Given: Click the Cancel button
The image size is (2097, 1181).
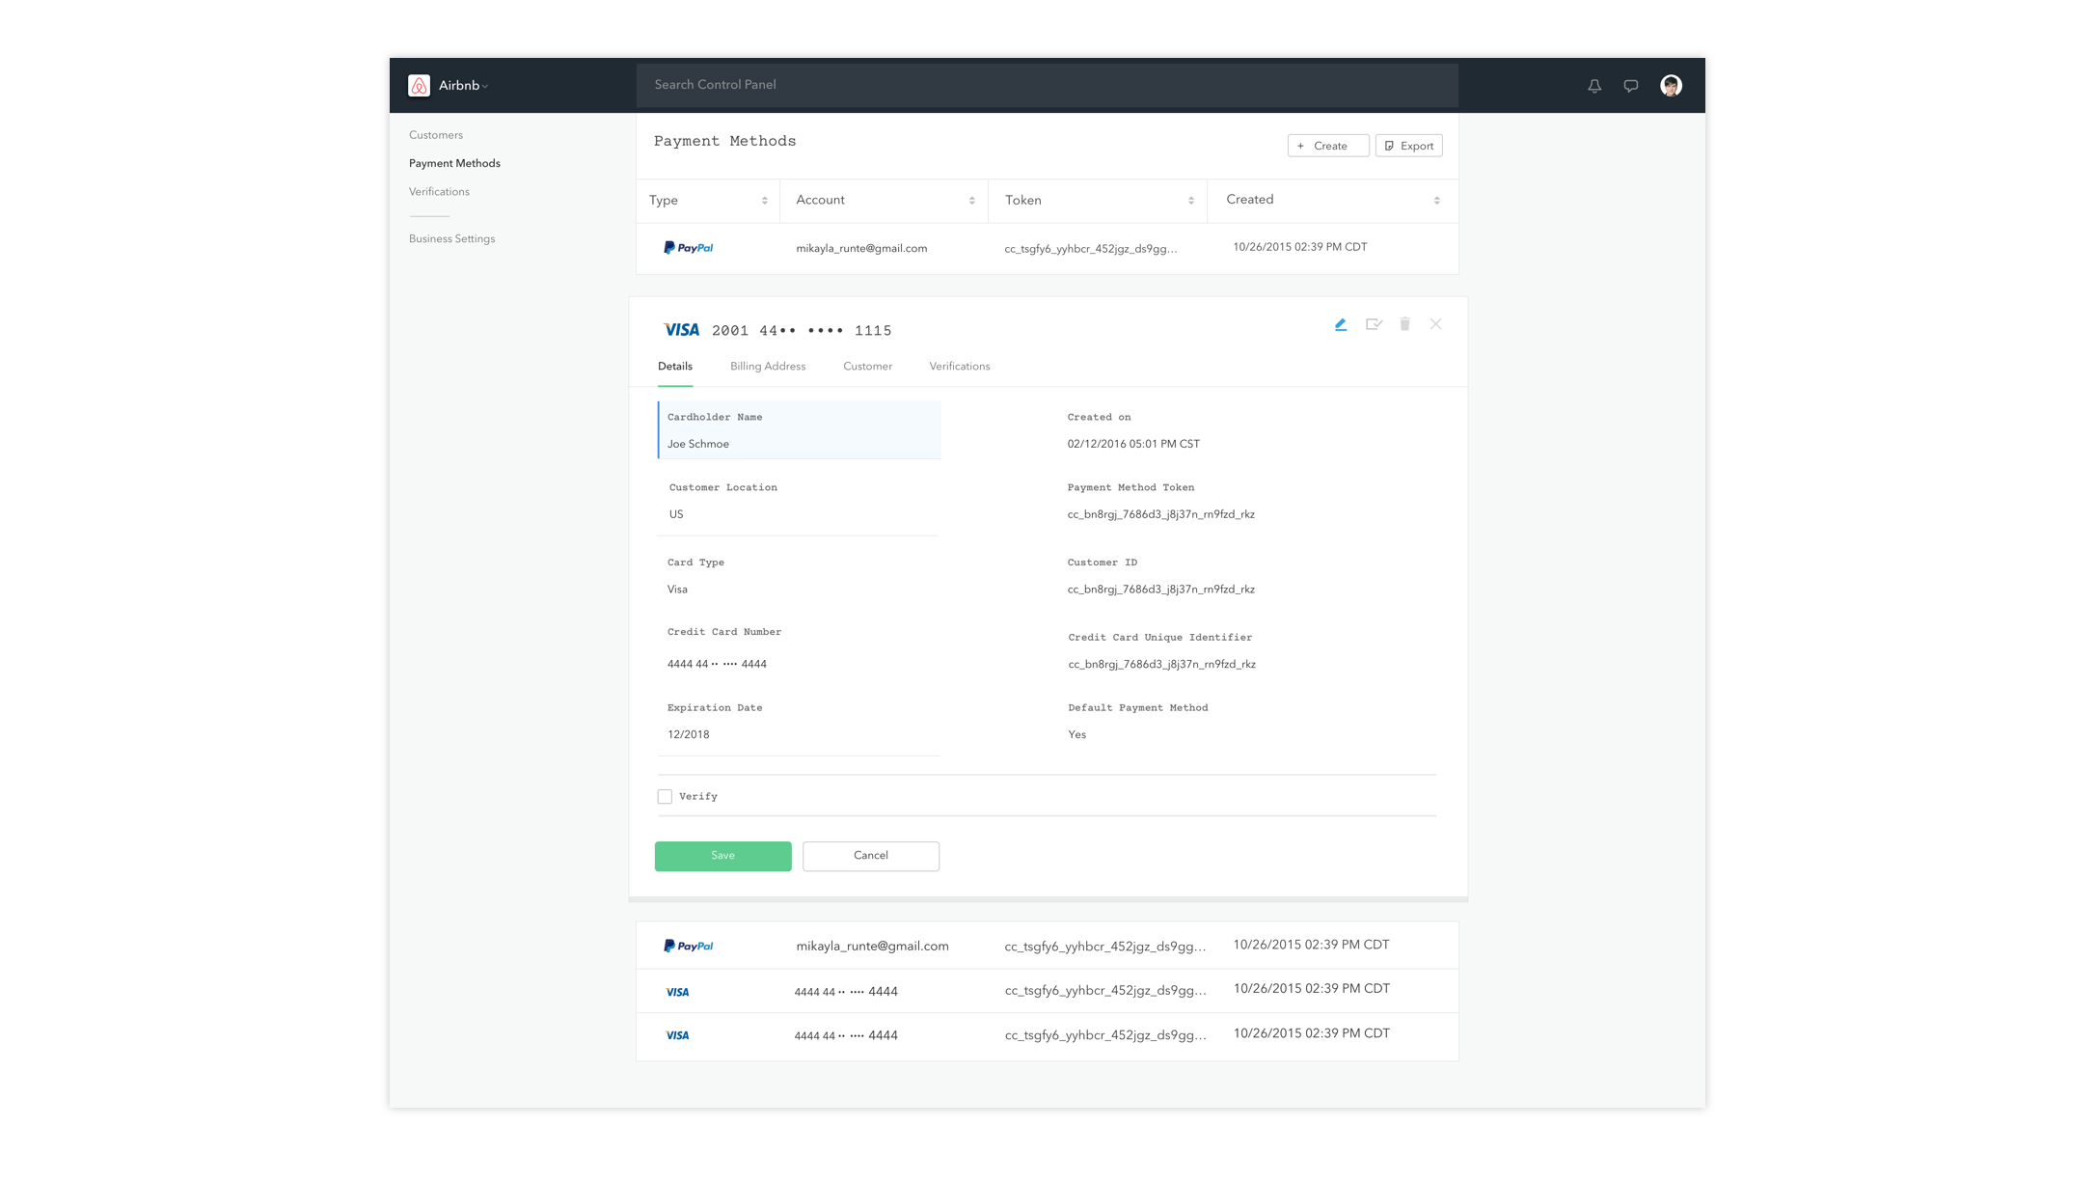Looking at the screenshot, I should tap(871, 857).
